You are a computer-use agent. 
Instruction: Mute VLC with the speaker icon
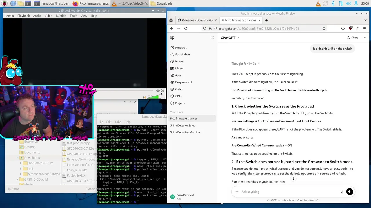[x=144, y=97]
